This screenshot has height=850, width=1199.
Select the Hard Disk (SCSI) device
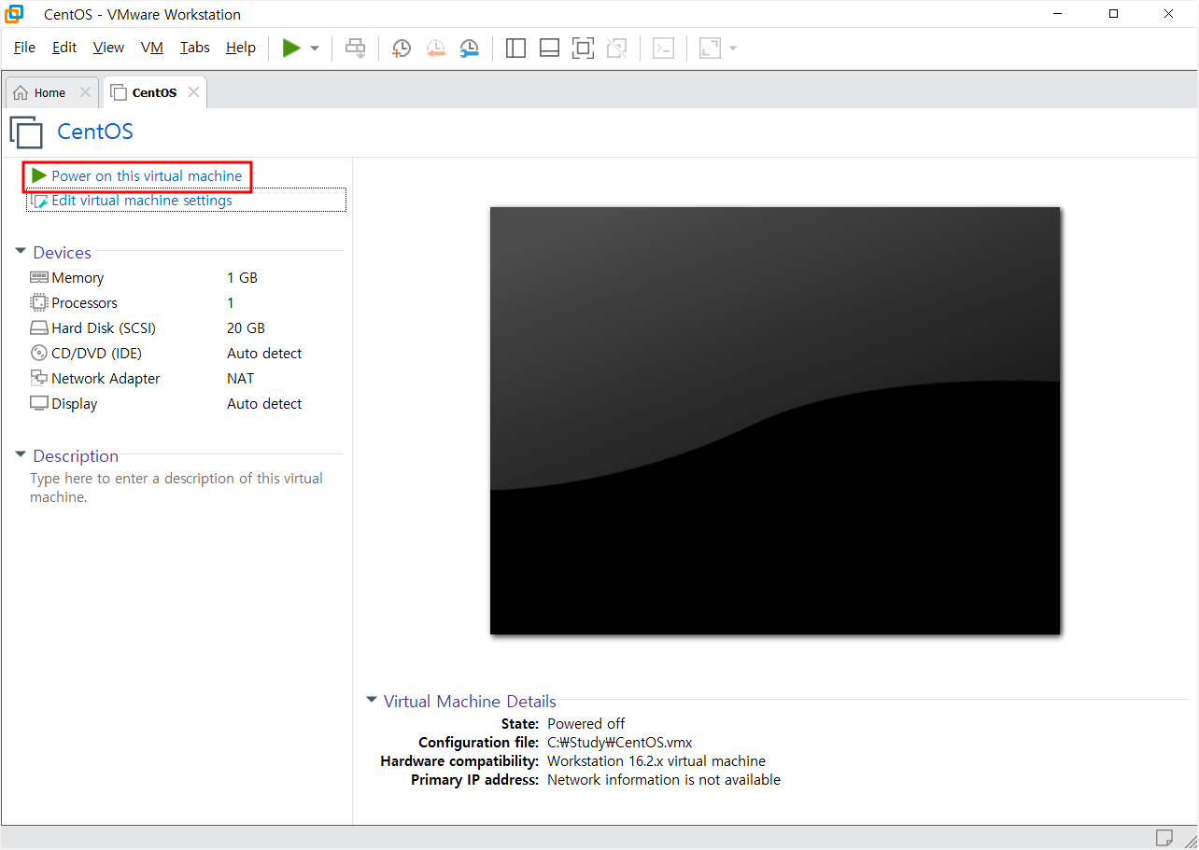click(x=186, y=328)
